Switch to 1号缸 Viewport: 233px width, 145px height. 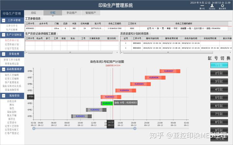coord(219,65)
